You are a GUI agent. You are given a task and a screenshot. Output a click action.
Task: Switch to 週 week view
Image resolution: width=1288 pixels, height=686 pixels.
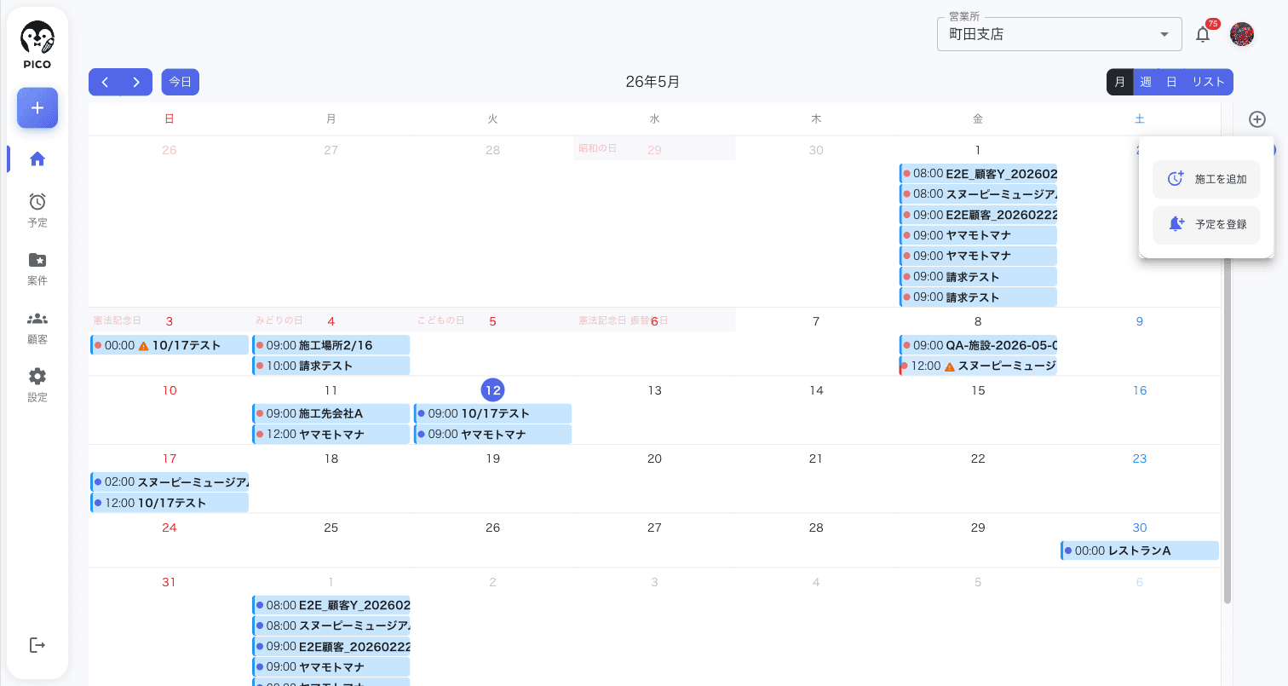coord(1146,82)
